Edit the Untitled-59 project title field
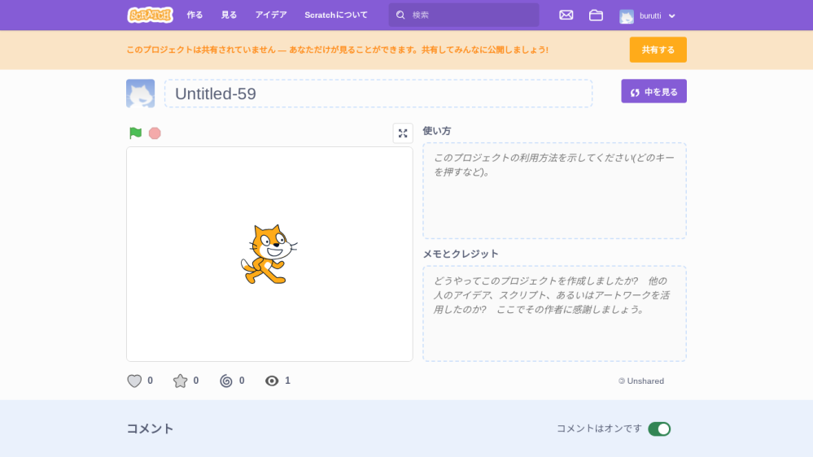813x457 pixels. [x=378, y=94]
